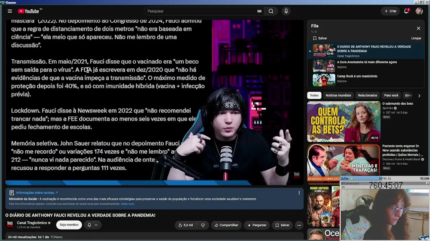Select the Para você chip

point(391,95)
